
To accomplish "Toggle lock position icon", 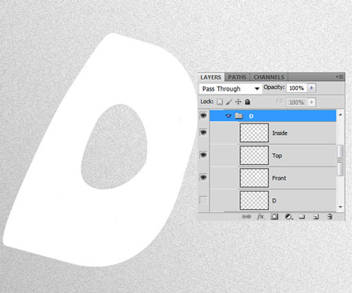I will (x=238, y=102).
